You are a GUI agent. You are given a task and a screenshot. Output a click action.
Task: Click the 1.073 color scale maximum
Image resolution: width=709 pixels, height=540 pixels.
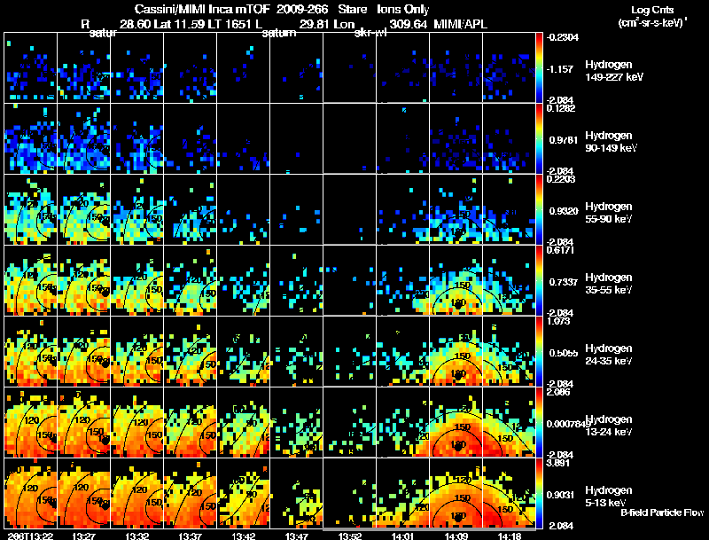tap(557, 321)
